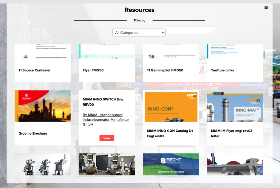Open the TI Source Container thumbnail
280x188 pixels.
(43, 51)
